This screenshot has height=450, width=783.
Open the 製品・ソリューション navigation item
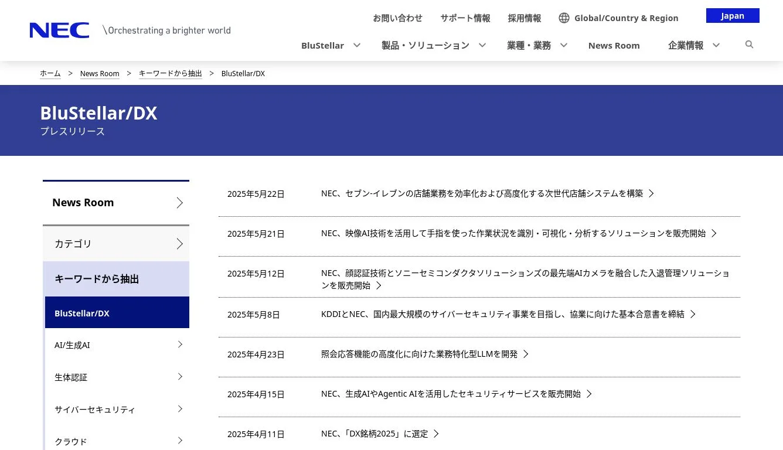coord(425,46)
